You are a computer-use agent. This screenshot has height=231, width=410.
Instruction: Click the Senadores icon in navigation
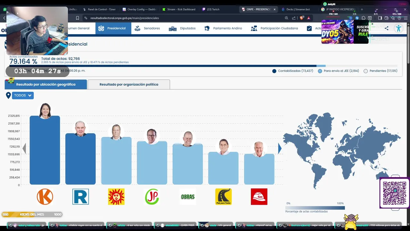pyautogui.click(x=137, y=28)
